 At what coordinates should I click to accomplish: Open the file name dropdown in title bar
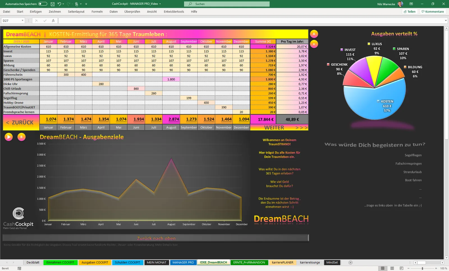coord(160,4)
